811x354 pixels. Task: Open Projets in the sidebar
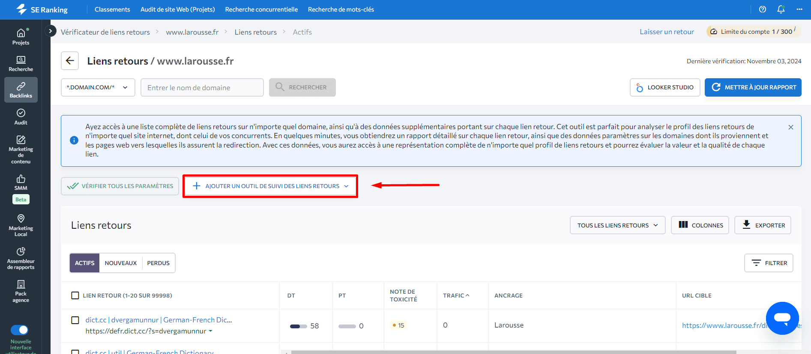21,37
